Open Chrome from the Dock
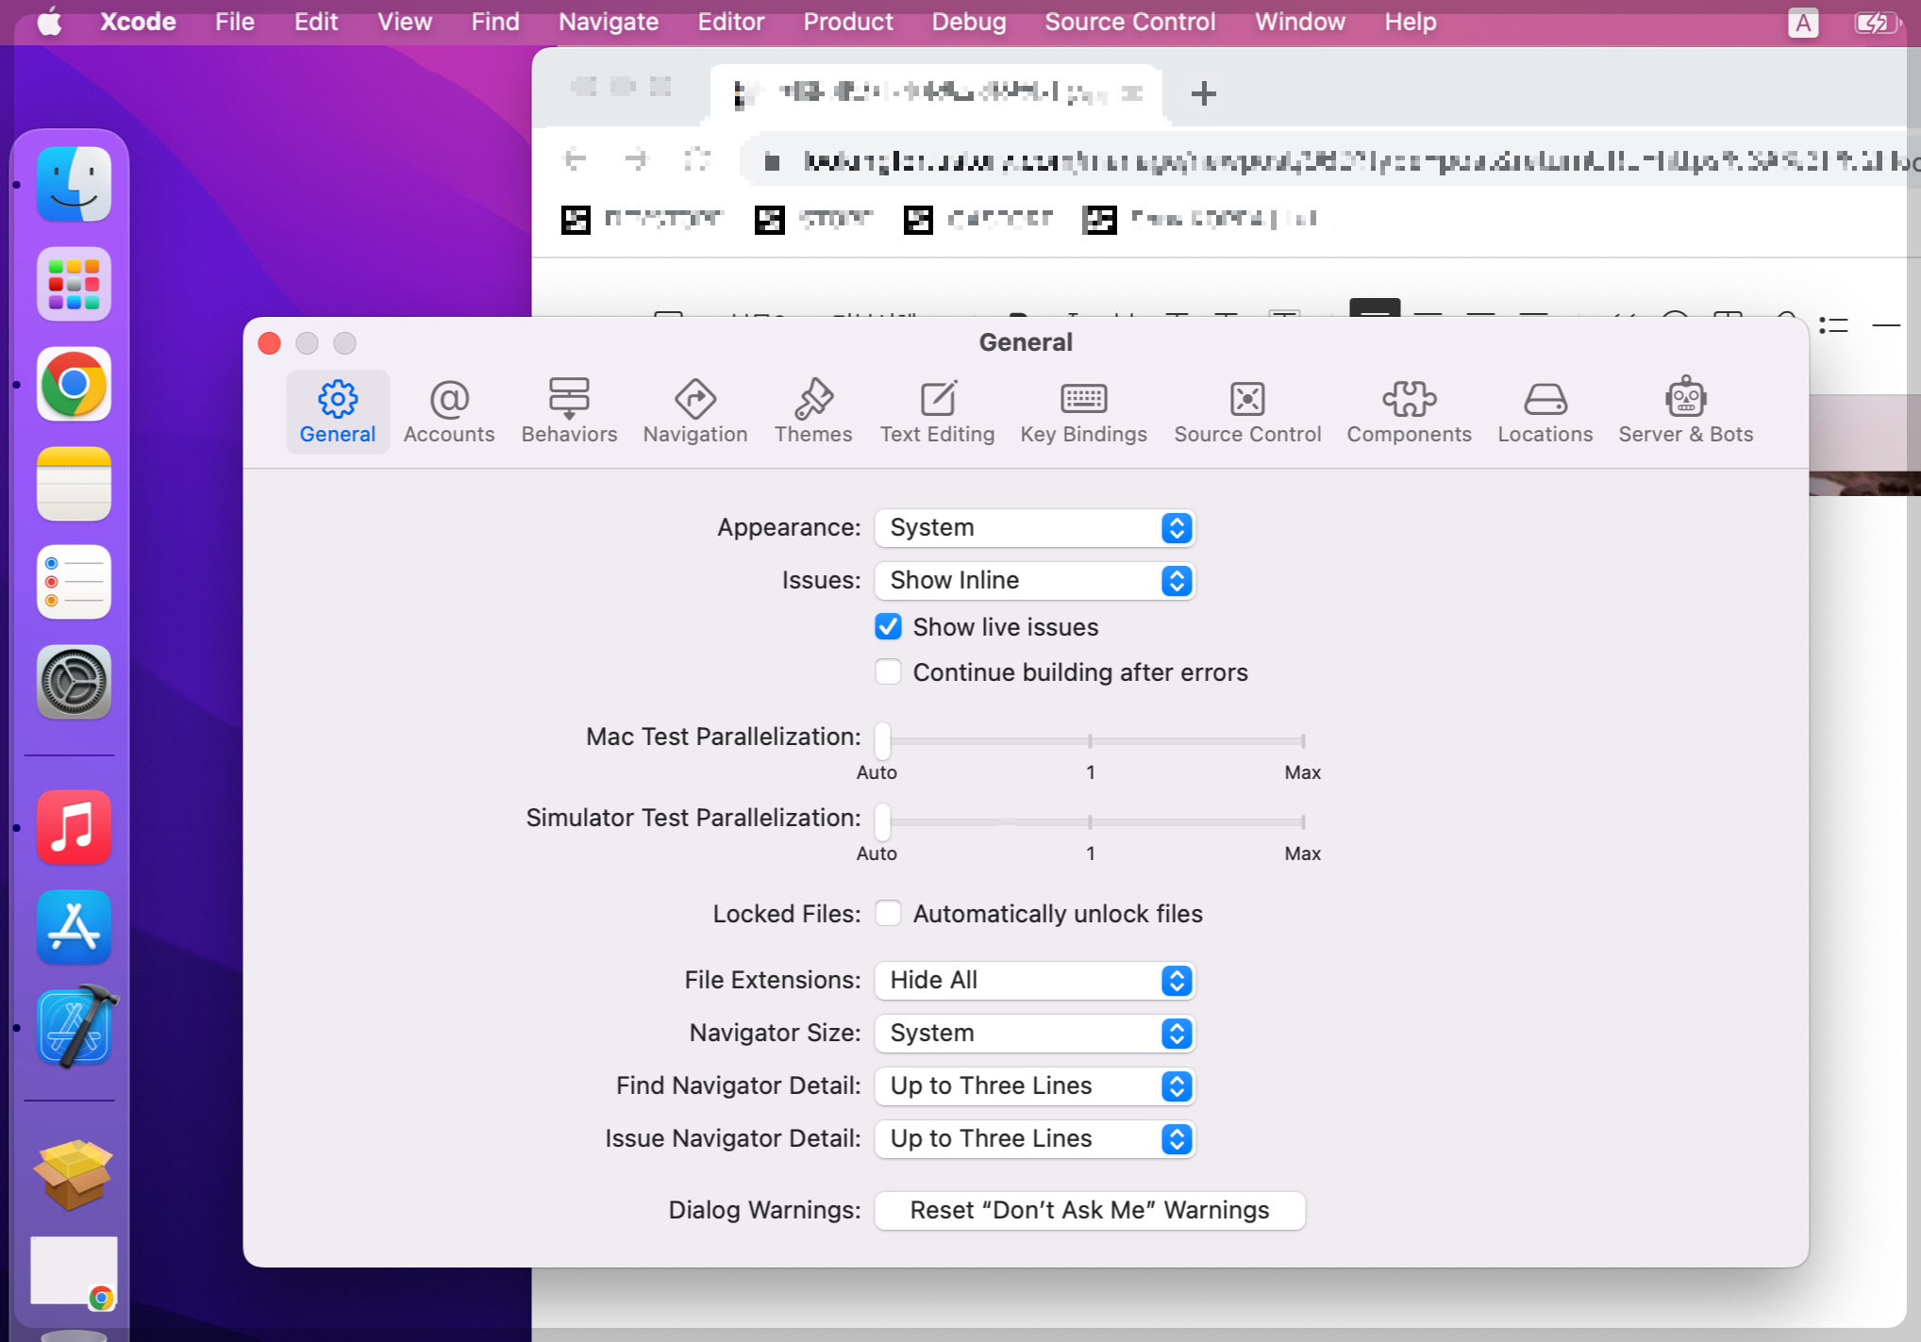Image resolution: width=1921 pixels, height=1342 pixels. (74, 385)
